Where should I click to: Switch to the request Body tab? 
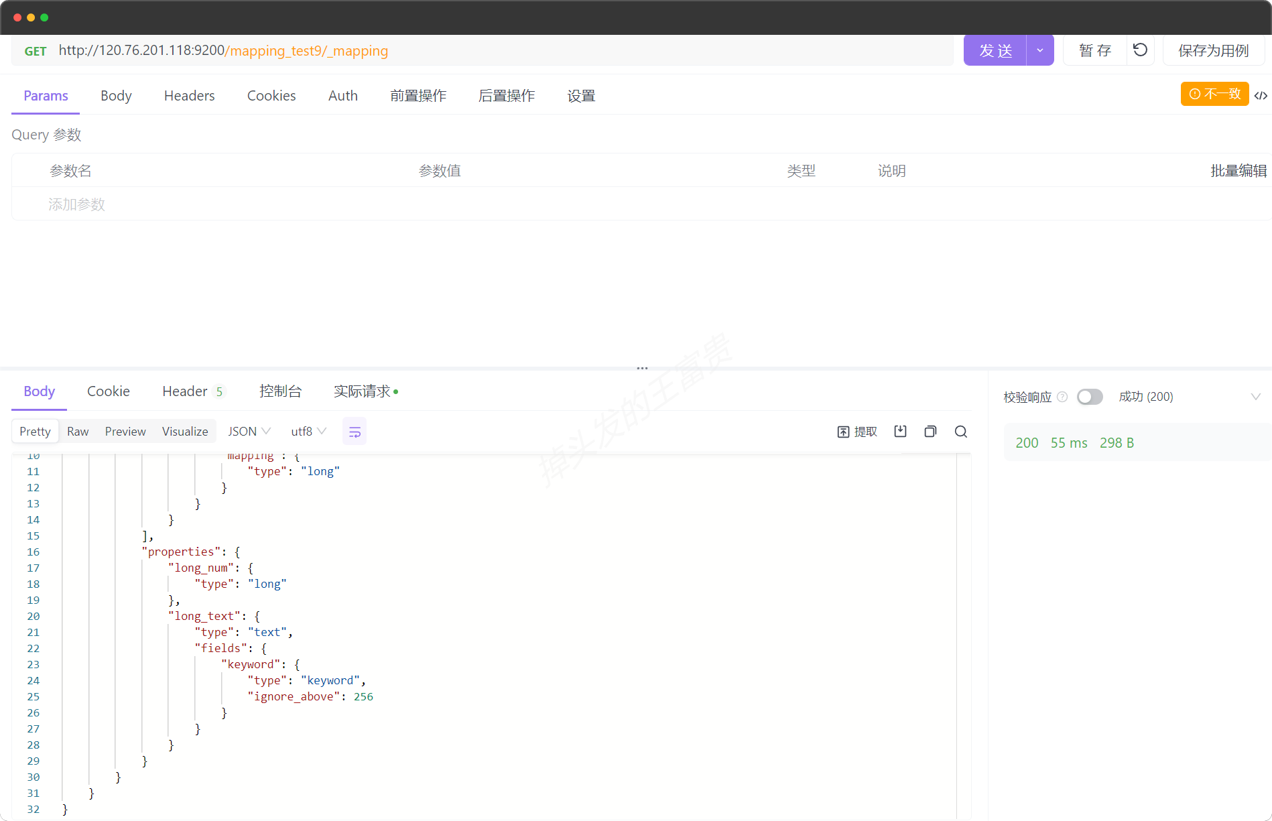116,96
